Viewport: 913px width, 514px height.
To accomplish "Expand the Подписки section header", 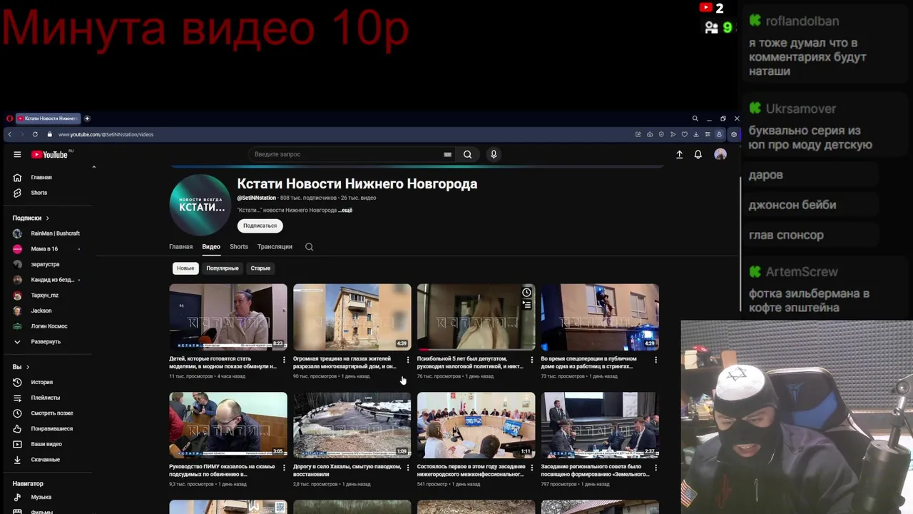I will pyautogui.click(x=31, y=218).
